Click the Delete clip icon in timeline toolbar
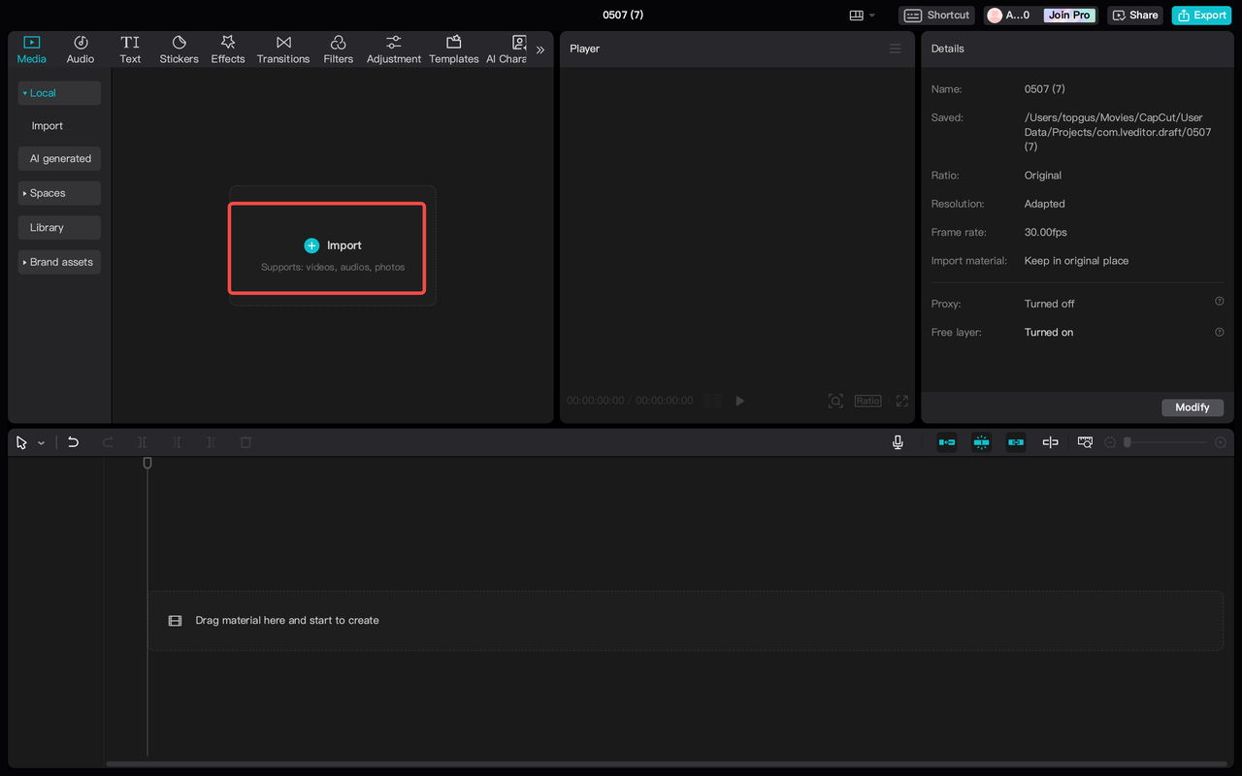Screen dimensions: 1242x776 245,442
